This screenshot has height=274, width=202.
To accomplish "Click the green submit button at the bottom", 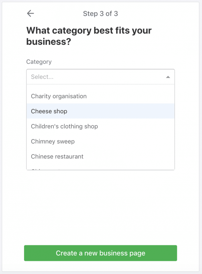I will coord(100,253).
